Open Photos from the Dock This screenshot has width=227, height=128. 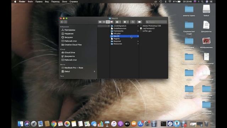pos(67,124)
